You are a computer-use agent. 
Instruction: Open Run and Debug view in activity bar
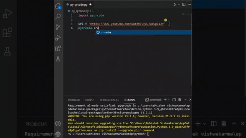point(58,38)
